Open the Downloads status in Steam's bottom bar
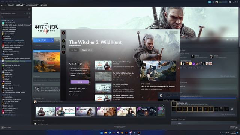Image resolution: width=240 pixels, height=135 pixels. tap(120, 127)
